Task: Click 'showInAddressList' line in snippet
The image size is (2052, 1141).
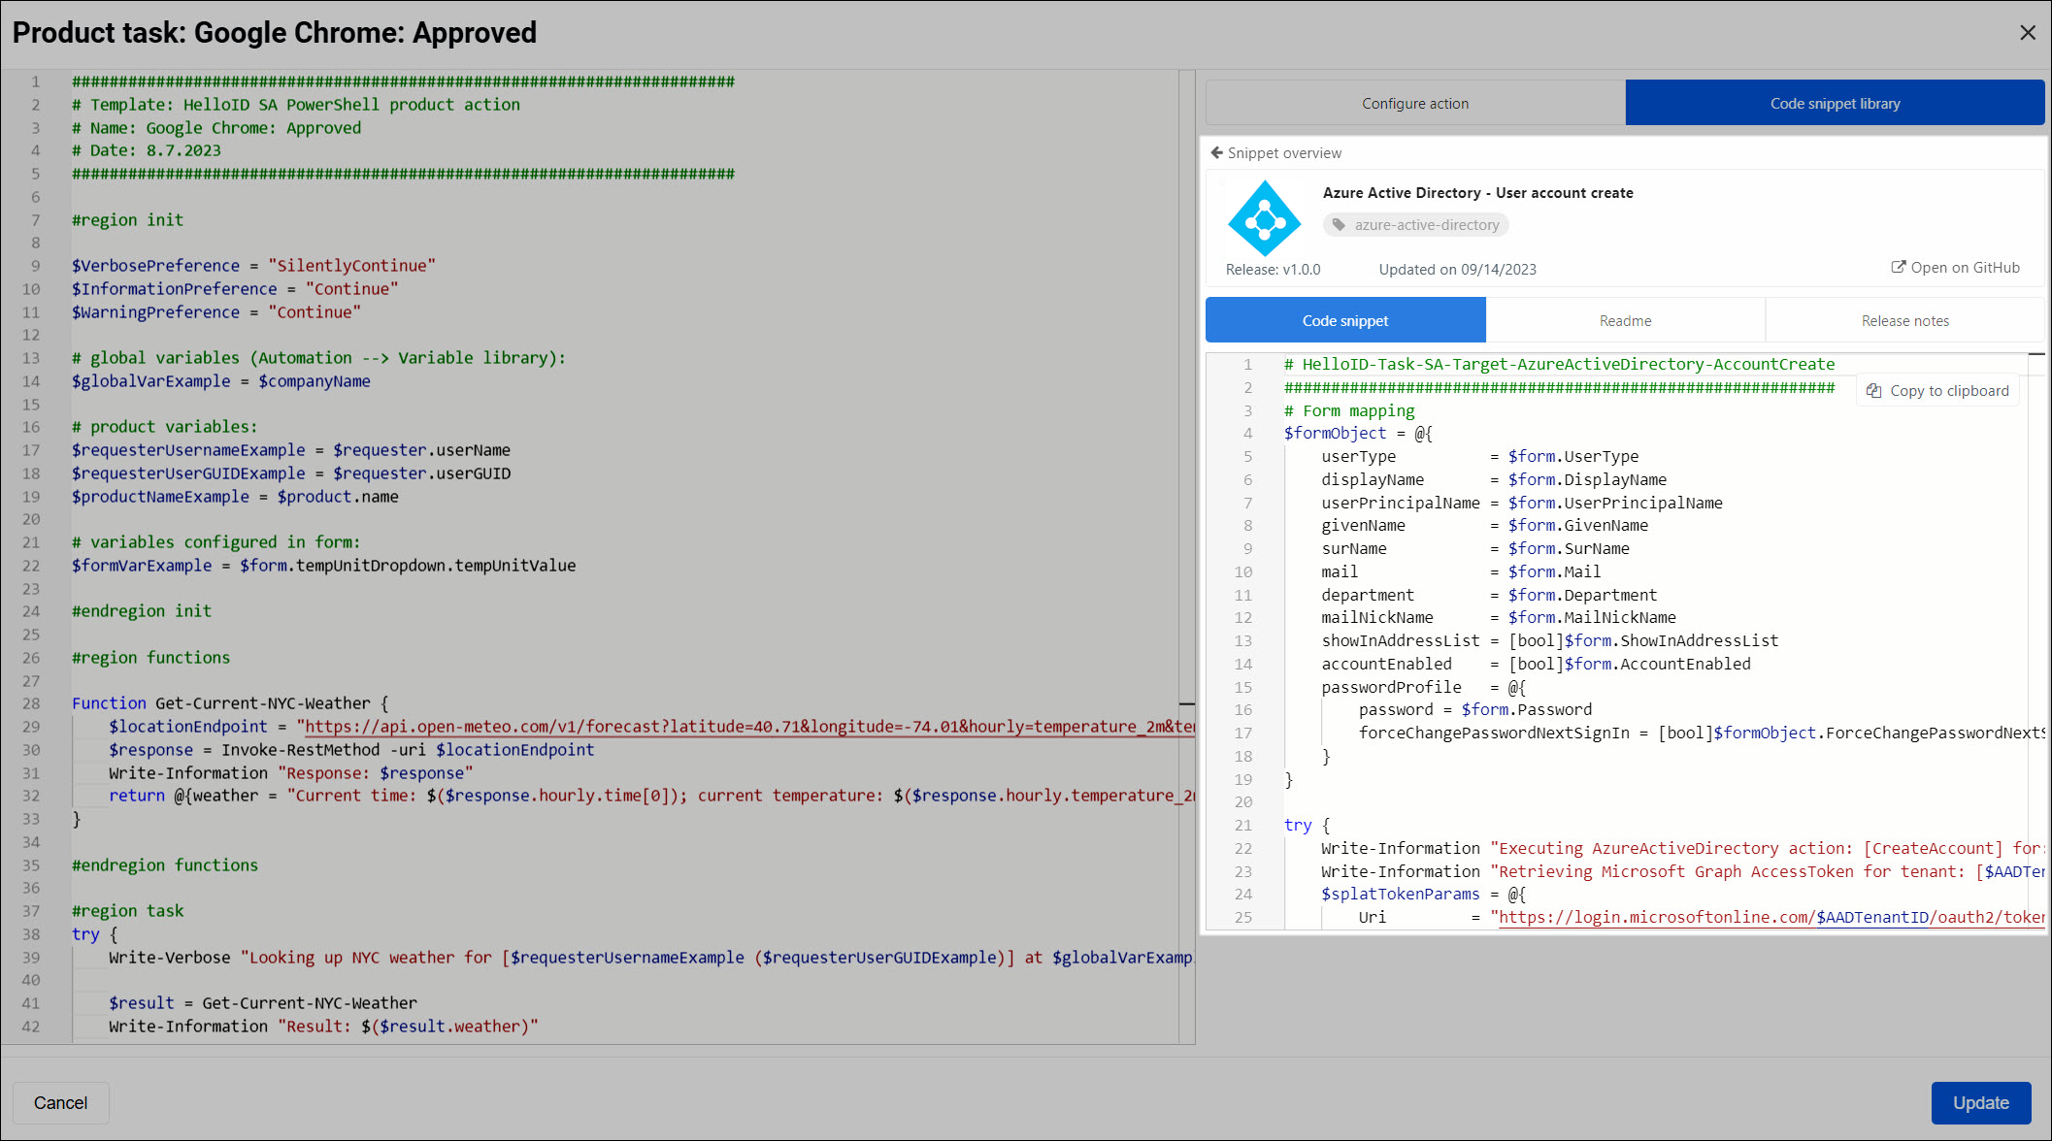Action: coord(1549,640)
